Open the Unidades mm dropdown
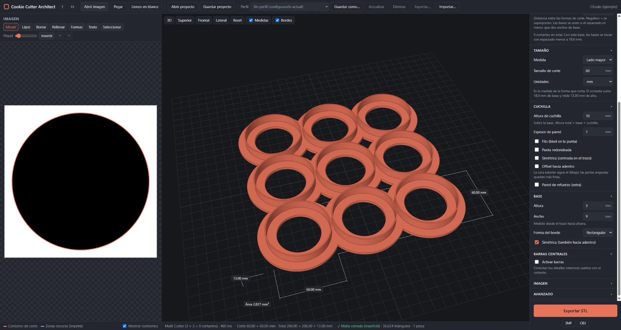The height and width of the screenshot is (330, 621). 598,82
